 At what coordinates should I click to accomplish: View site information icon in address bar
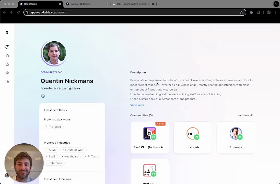[x=27, y=12]
